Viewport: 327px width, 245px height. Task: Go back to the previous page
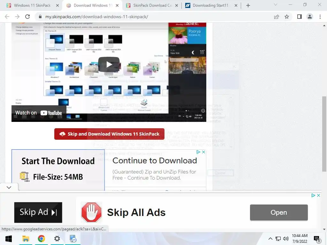(7, 17)
